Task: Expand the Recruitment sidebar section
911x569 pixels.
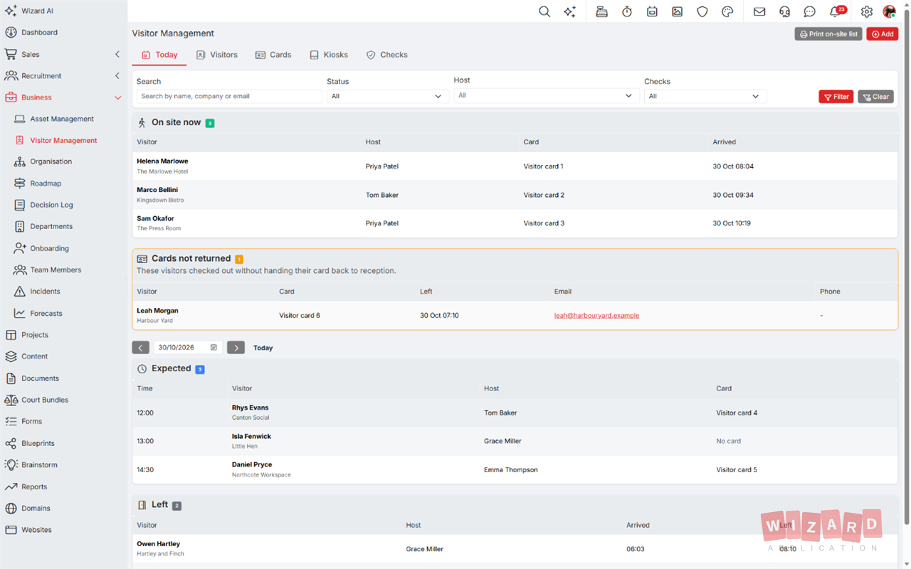Action: [x=117, y=76]
